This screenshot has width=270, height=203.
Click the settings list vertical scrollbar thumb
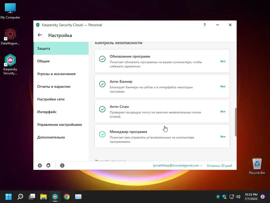[x=235, y=122]
